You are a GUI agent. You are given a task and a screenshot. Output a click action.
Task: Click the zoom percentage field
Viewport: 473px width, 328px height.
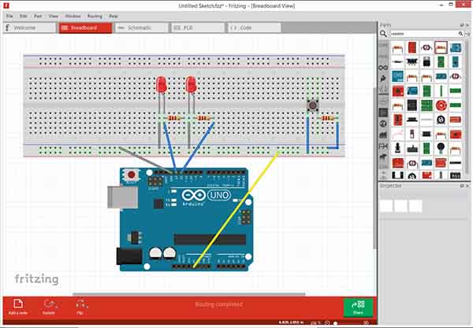(x=315, y=322)
